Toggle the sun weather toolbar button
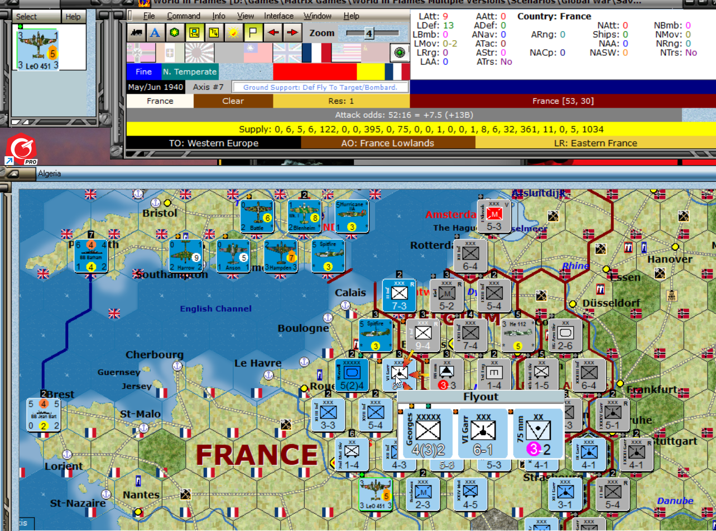This screenshot has height=531, width=716. (233, 32)
